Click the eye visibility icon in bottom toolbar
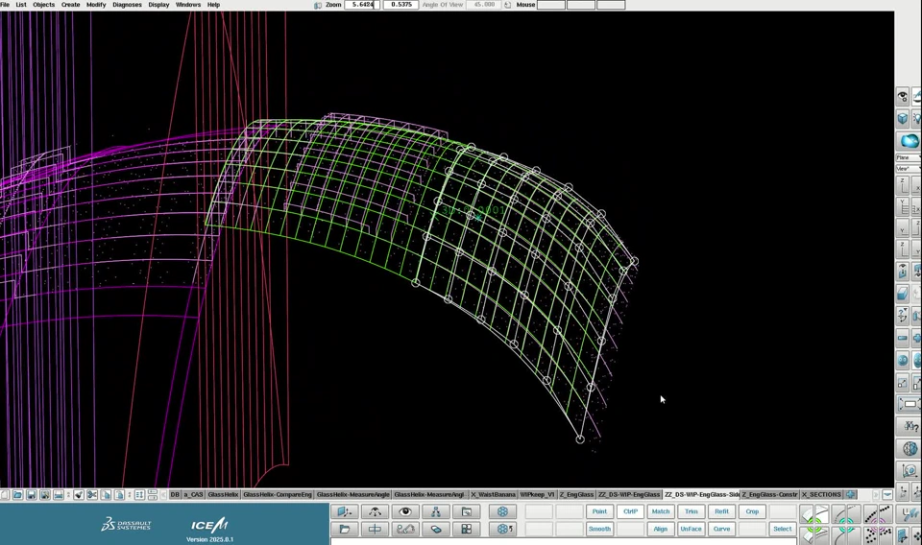 (405, 511)
